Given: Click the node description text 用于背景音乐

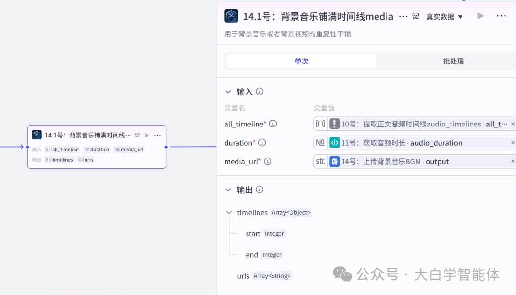Looking at the screenshot, I should pyautogui.click(x=288, y=34).
